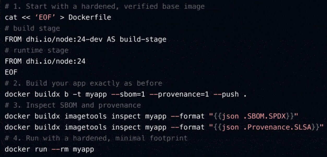This screenshot has height=157, width=327.
Task: Click the 'Inspect SBOM and provenance' comment
Action: [x=83, y=105]
